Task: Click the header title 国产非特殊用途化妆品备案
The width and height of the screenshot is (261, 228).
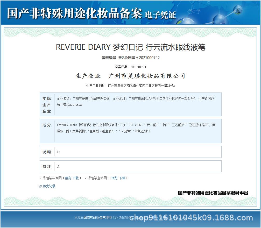Action: pos(74,13)
